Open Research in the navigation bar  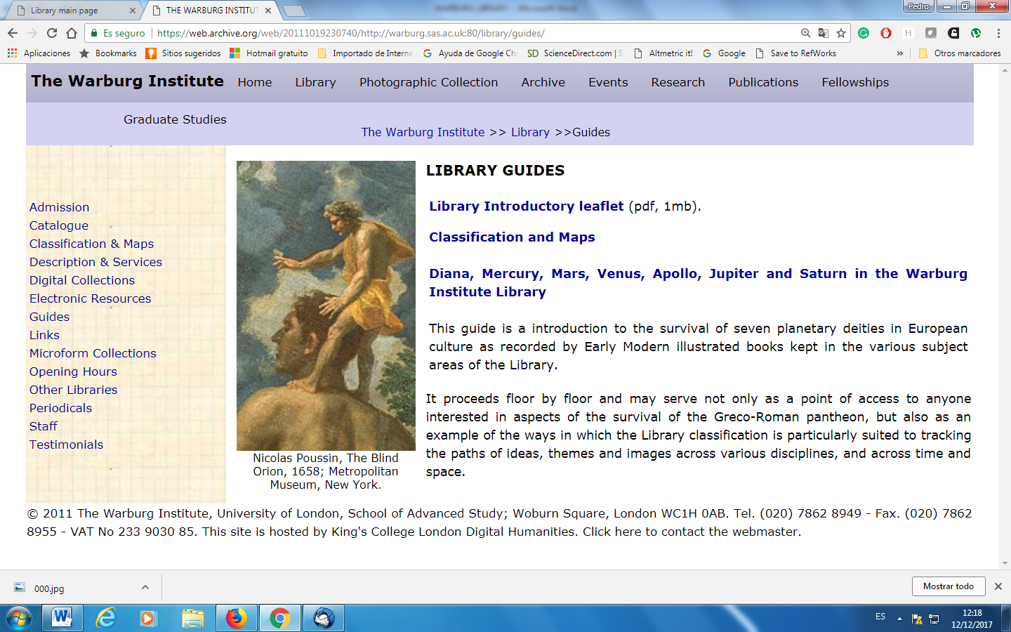[678, 82]
